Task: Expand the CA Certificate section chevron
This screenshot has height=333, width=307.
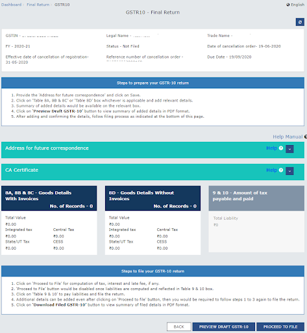Action: point(289,171)
